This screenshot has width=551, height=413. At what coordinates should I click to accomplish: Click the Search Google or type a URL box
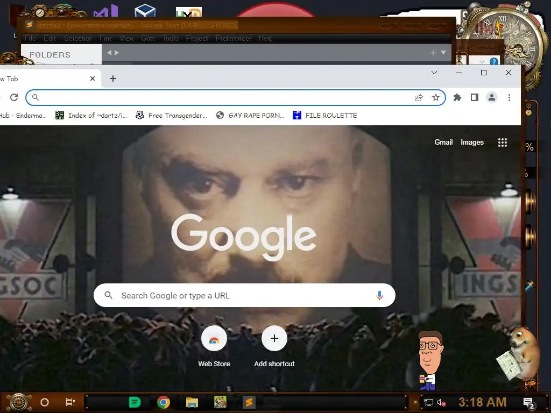(244, 295)
